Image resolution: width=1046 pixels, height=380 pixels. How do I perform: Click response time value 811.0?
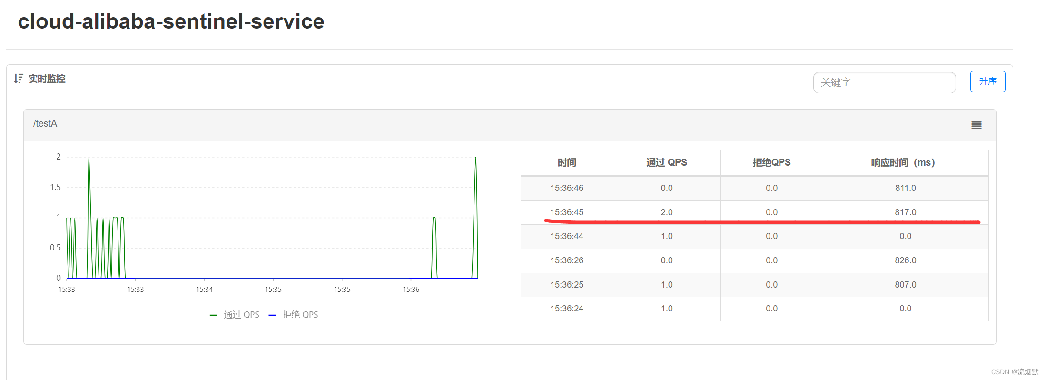pyautogui.click(x=905, y=188)
